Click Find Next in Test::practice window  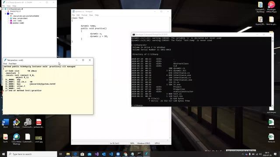click(13, 64)
